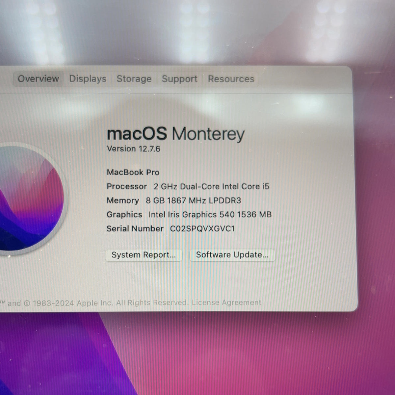Open the Storage tab
395x395 pixels.
pyautogui.click(x=134, y=79)
